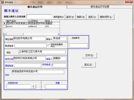Click the grid's left scroll arrow
Screen dimensions: 134x100
click(5, 34)
